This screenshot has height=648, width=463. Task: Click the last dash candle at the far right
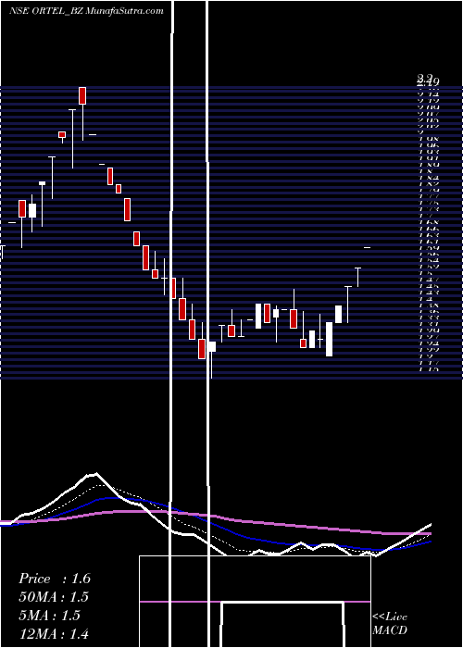pyautogui.click(x=367, y=247)
